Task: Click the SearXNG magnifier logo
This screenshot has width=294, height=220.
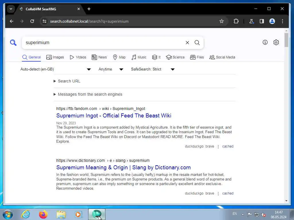Action: [x=13, y=43]
